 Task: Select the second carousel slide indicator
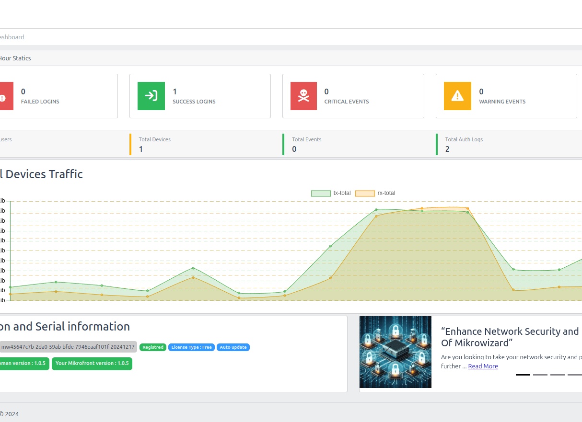click(540, 375)
